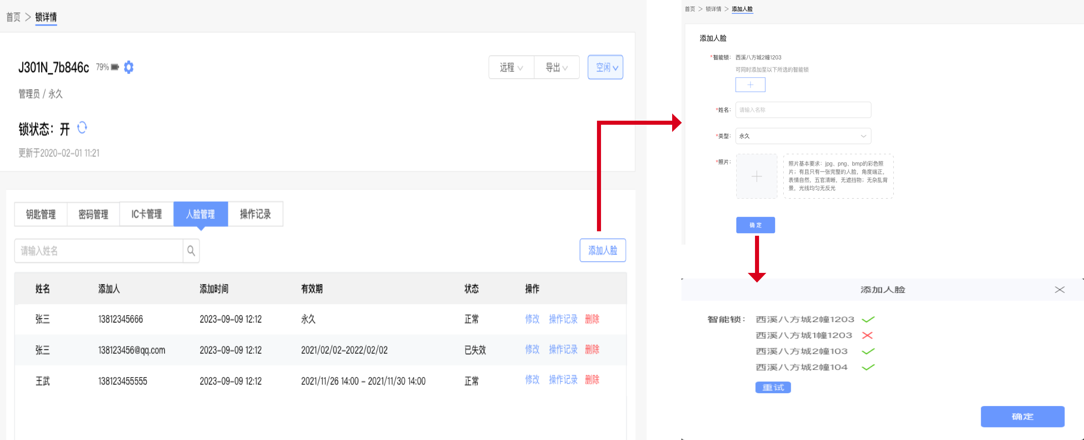
Task: Open the 远程 dropdown
Action: (511, 67)
